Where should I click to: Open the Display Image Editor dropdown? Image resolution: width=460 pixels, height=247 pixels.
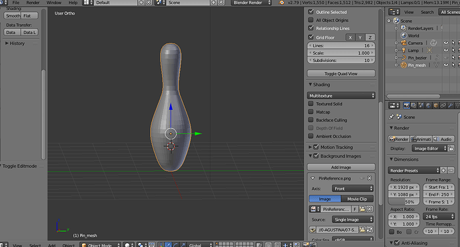pyautogui.click(x=429, y=148)
